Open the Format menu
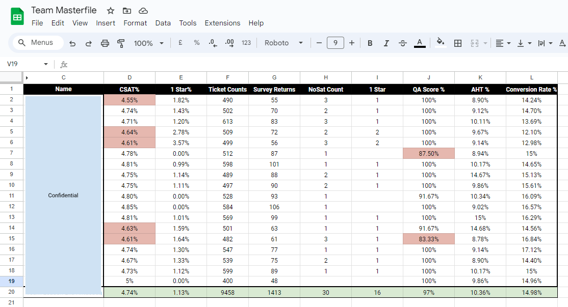Viewport: 568px width, 307px height. [135, 23]
